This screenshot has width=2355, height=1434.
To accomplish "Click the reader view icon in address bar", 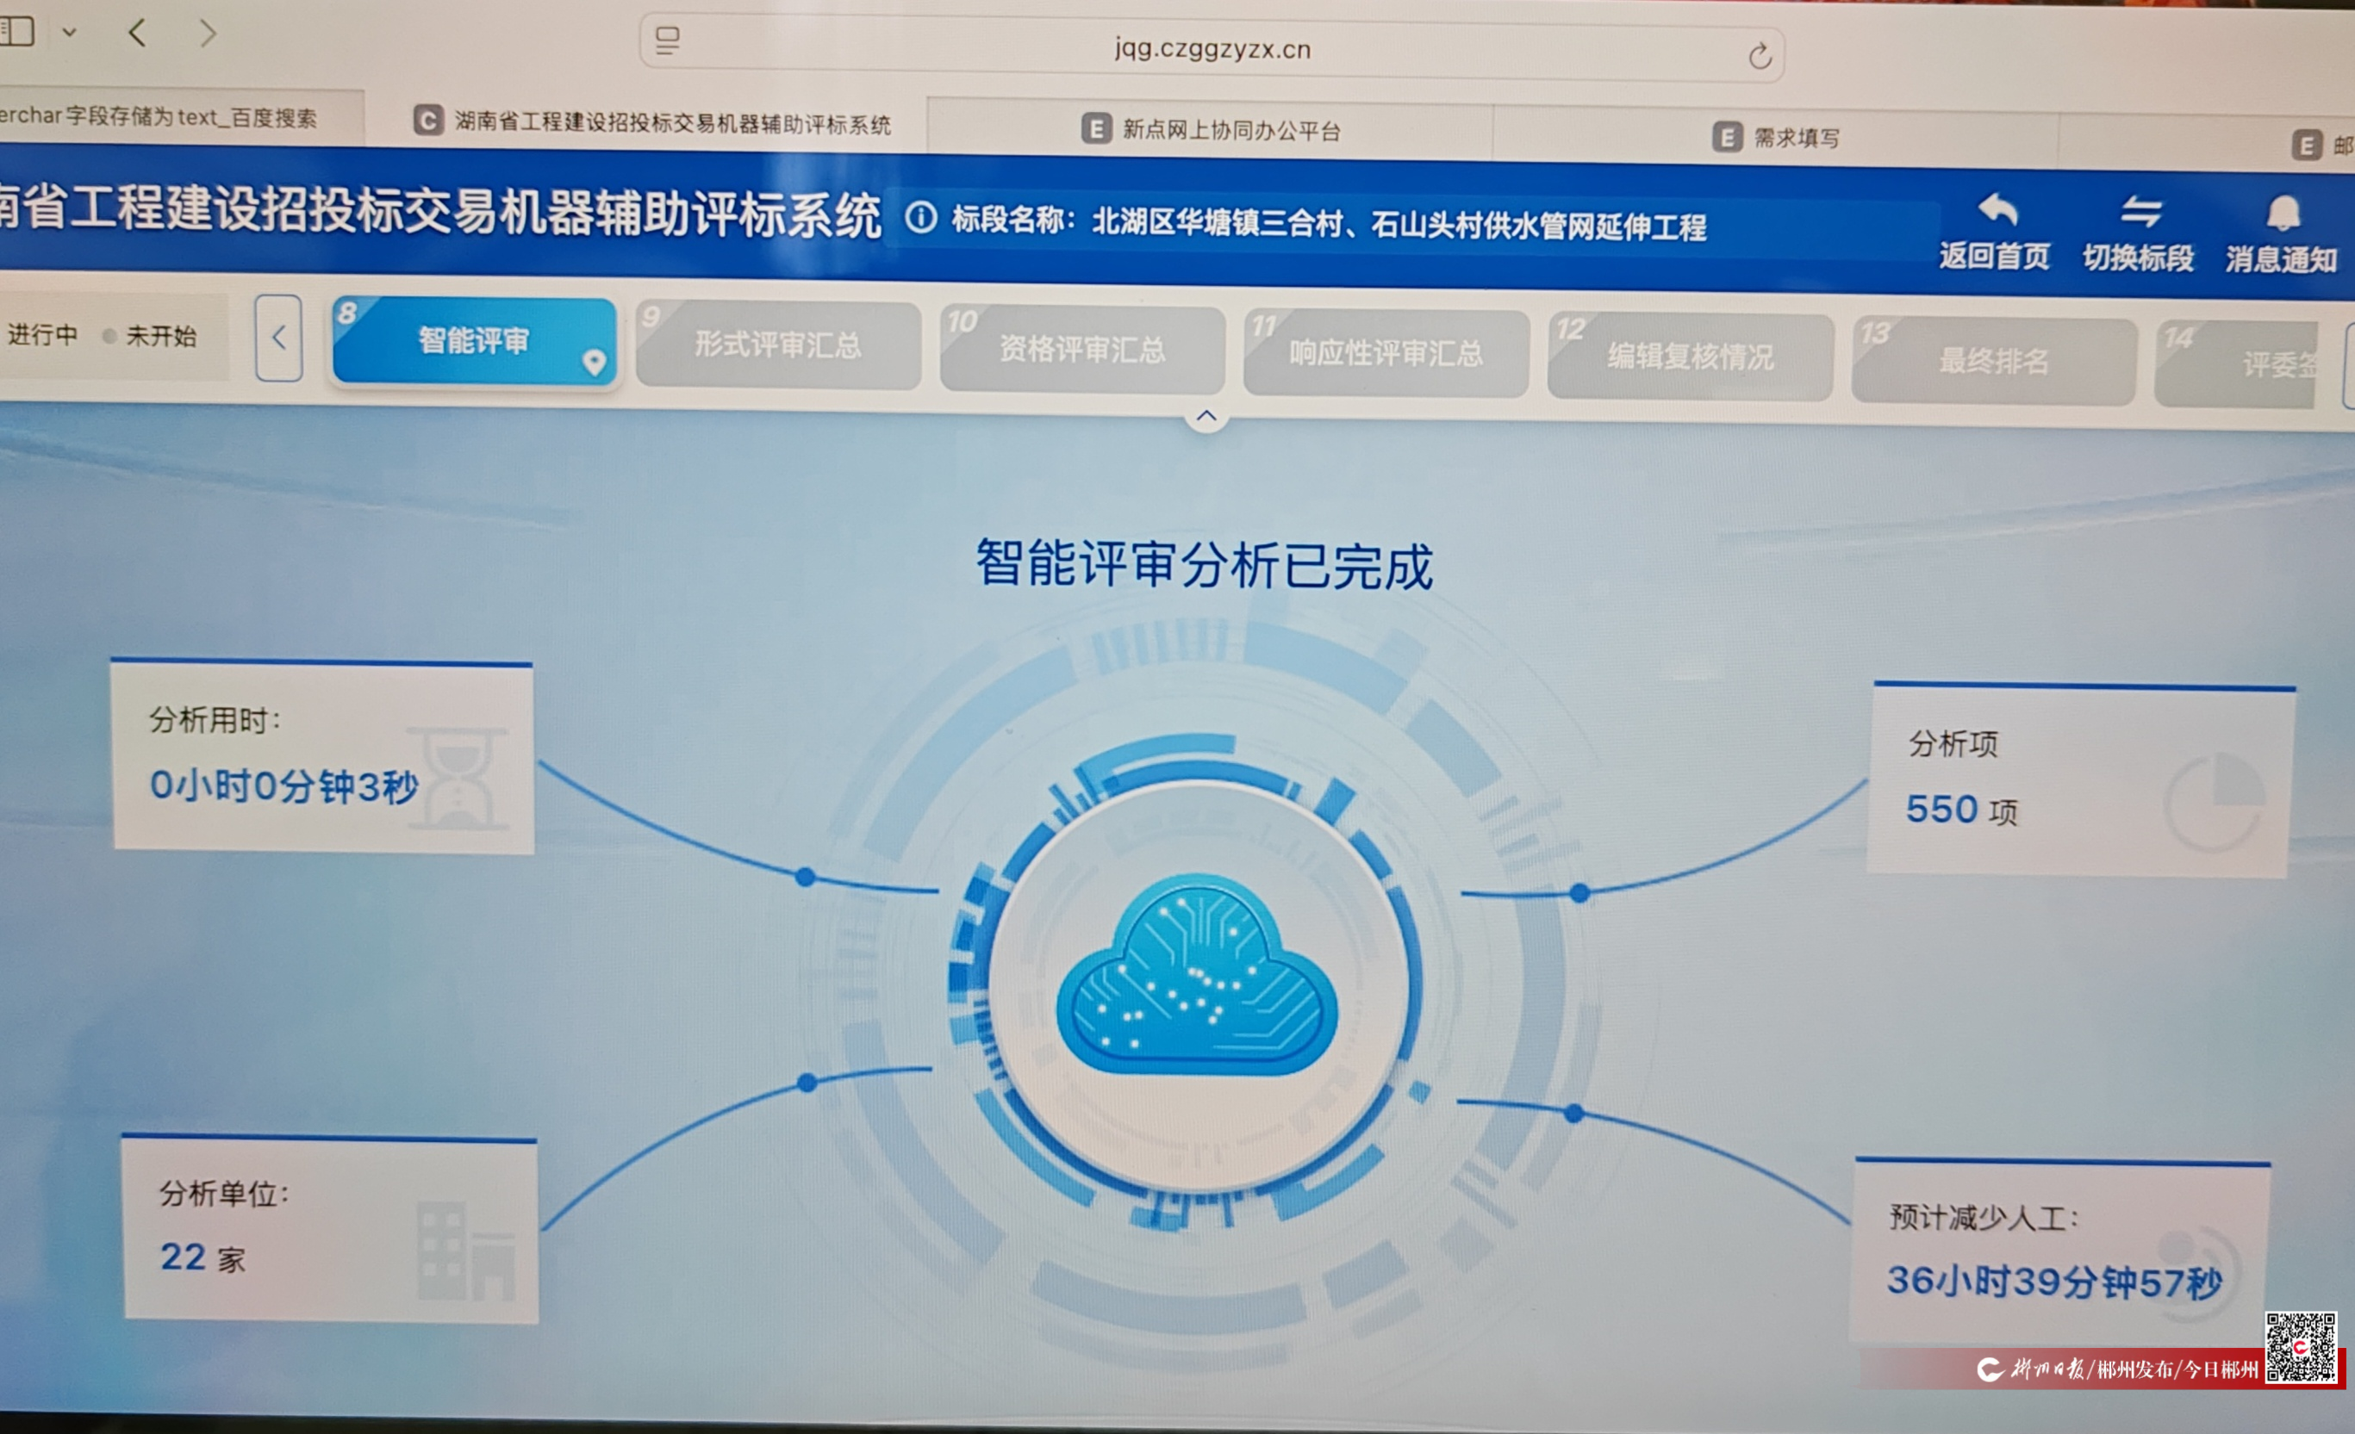I will (x=667, y=41).
